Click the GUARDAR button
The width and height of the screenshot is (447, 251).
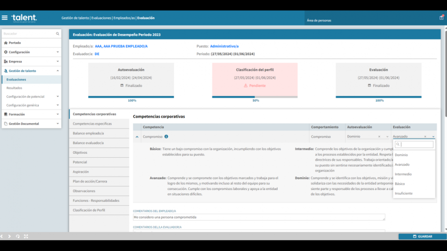[x=423, y=237]
